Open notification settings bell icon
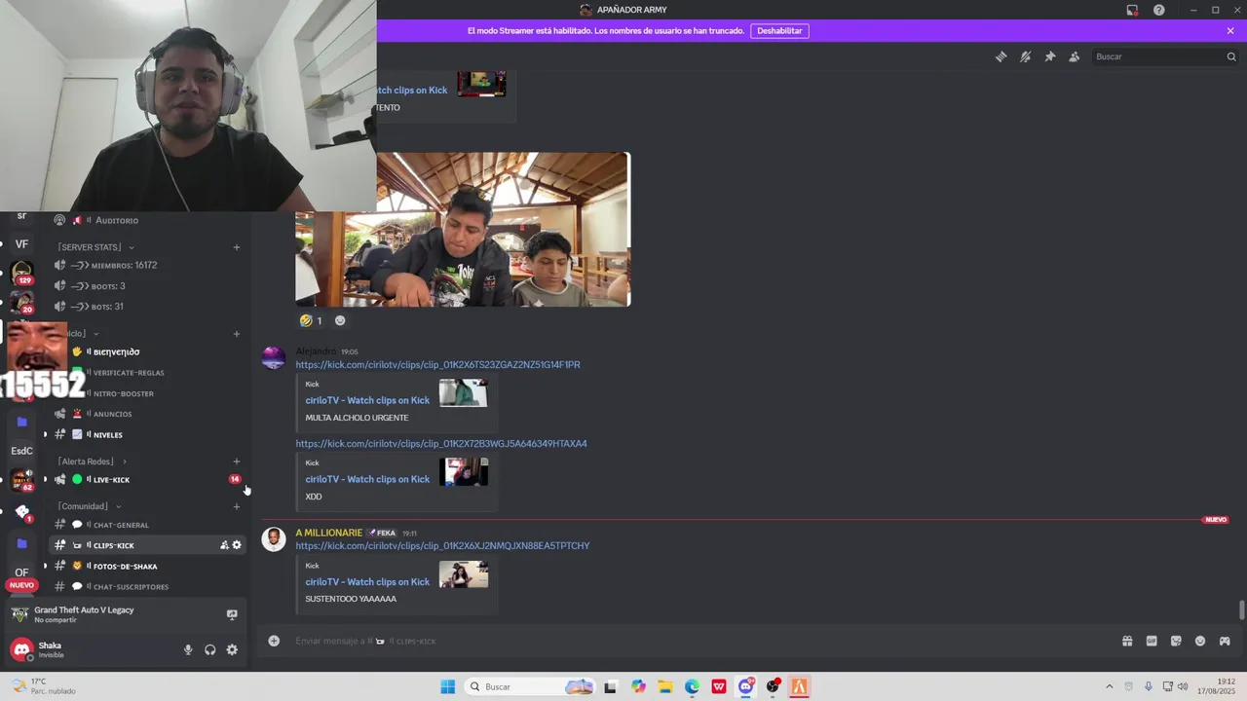The height and width of the screenshot is (701, 1247). (x=1025, y=56)
